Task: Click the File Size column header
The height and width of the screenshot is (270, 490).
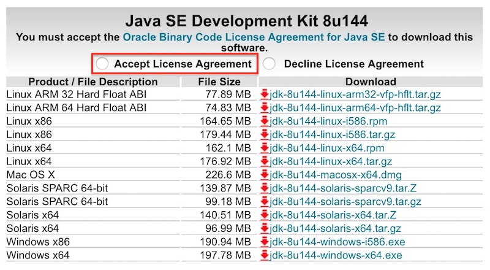Action: (219, 82)
